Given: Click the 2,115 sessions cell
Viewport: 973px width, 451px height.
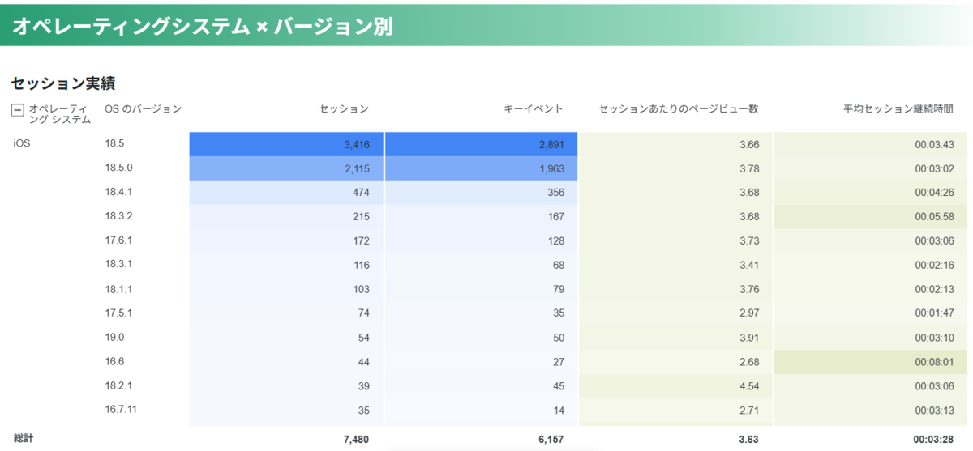Looking at the screenshot, I should (286, 168).
